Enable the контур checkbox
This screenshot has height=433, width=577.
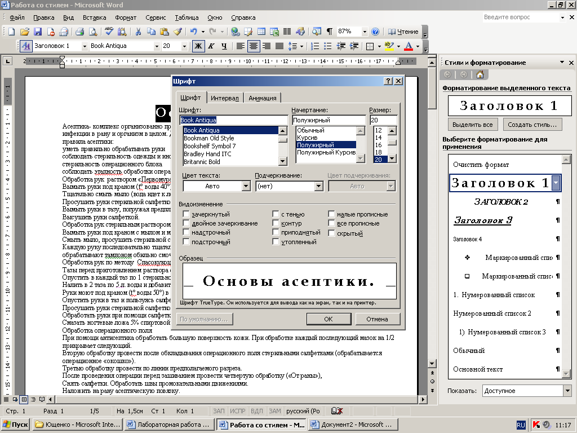coord(276,223)
